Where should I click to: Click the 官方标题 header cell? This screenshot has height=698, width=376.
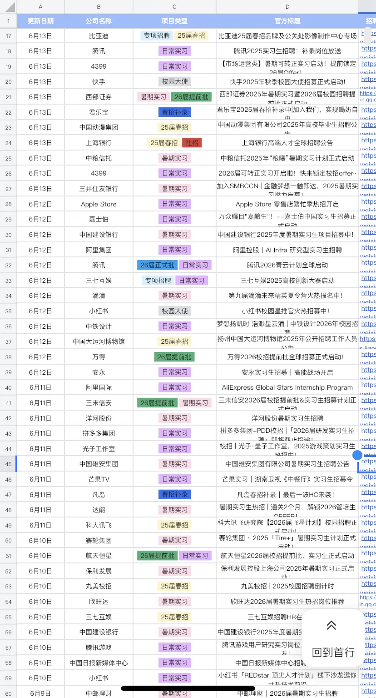[x=287, y=21]
